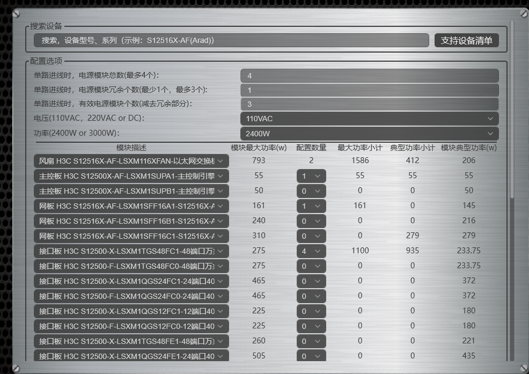Image resolution: width=529 pixels, height=374 pixels.
Task: Open the LSXM1SFF16B1 fabric board dropdown
Action: (131, 221)
